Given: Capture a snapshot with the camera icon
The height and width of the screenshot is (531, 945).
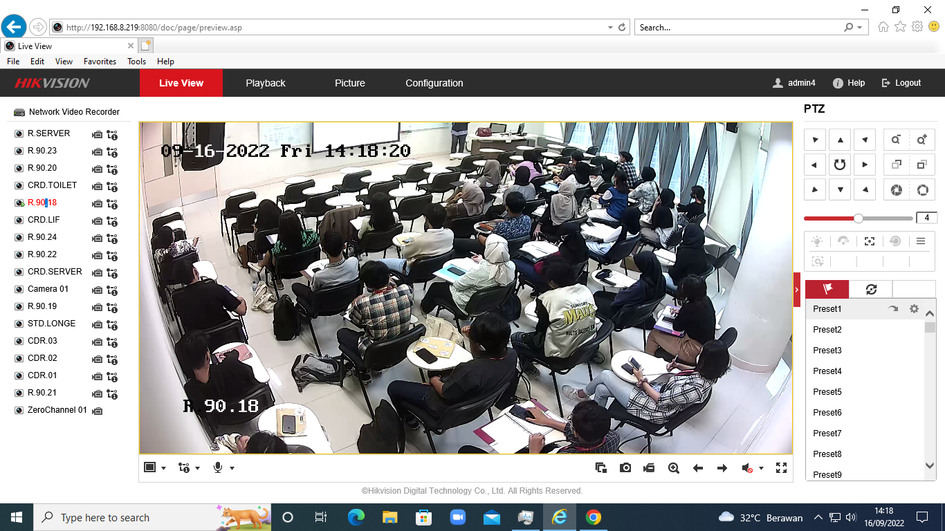Looking at the screenshot, I should pyautogui.click(x=625, y=468).
